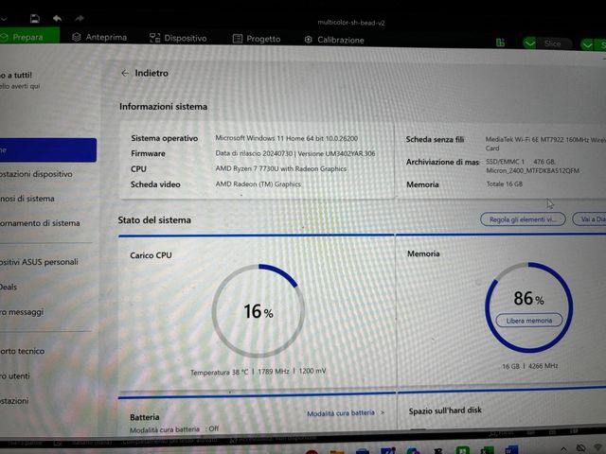Open the bottom Impostazioni sidebar entry
This screenshot has width=606, height=454.
coord(14,401)
